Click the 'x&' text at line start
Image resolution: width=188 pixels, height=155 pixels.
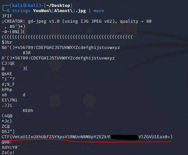pyautogui.click(x=4, y=95)
